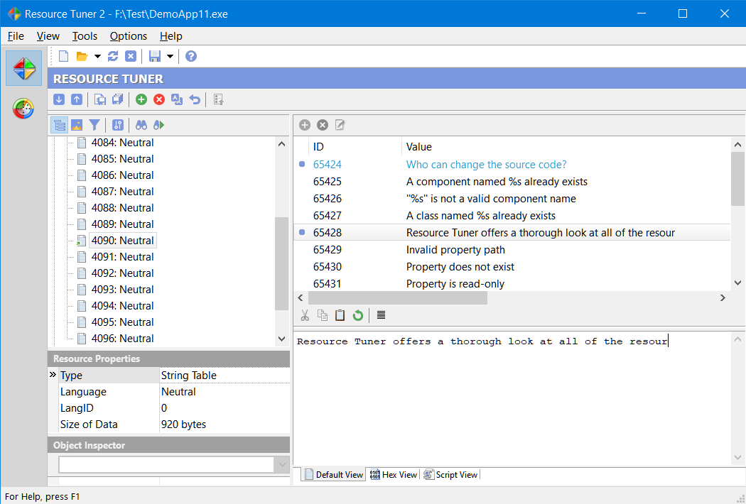Paste text with the clipboard icon

click(340, 315)
